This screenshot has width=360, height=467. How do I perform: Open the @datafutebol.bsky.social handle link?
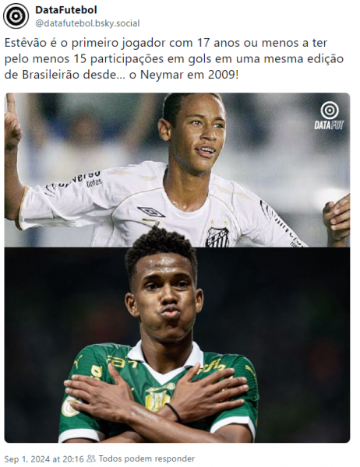[87, 23]
